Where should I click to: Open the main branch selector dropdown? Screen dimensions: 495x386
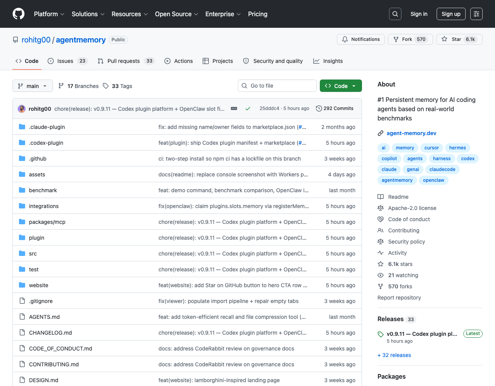32,86
